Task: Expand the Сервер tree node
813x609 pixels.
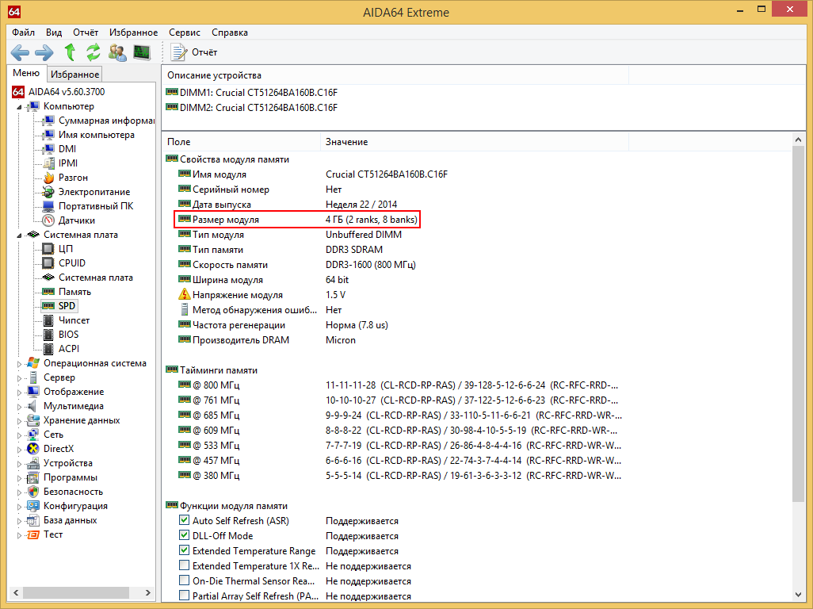Action: tap(19, 378)
